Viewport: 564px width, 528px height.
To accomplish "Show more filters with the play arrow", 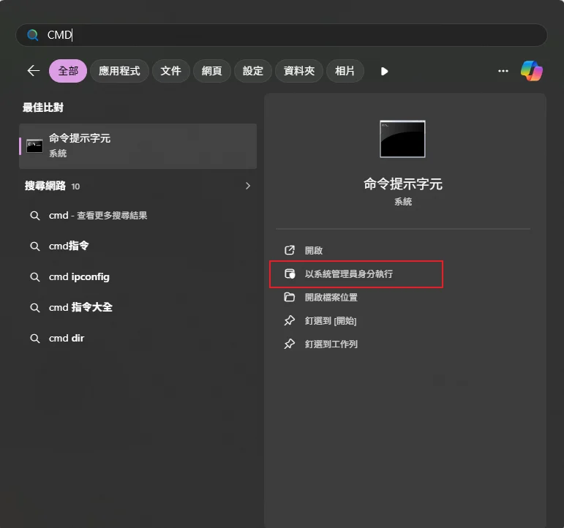I will tap(384, 71).
